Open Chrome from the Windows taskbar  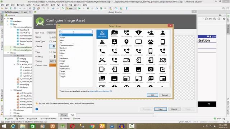[x=92, y=126]
